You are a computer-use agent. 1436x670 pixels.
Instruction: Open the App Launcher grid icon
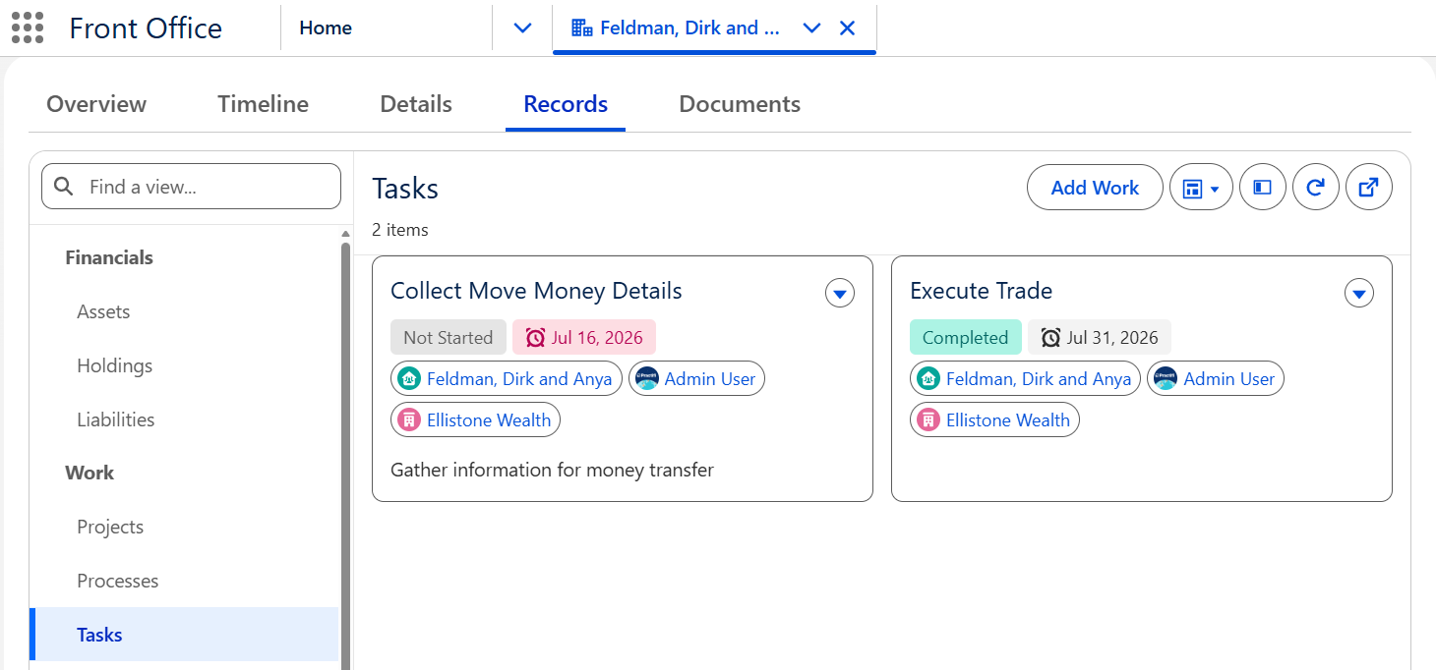[28, 28]
